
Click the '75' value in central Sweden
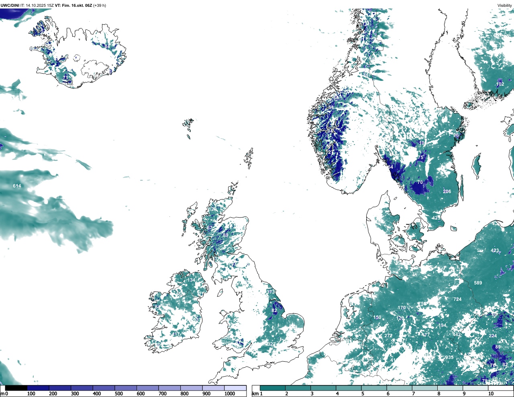tap(421, 158)
